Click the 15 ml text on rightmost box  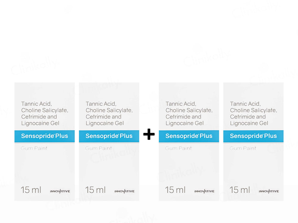[240, 190]
